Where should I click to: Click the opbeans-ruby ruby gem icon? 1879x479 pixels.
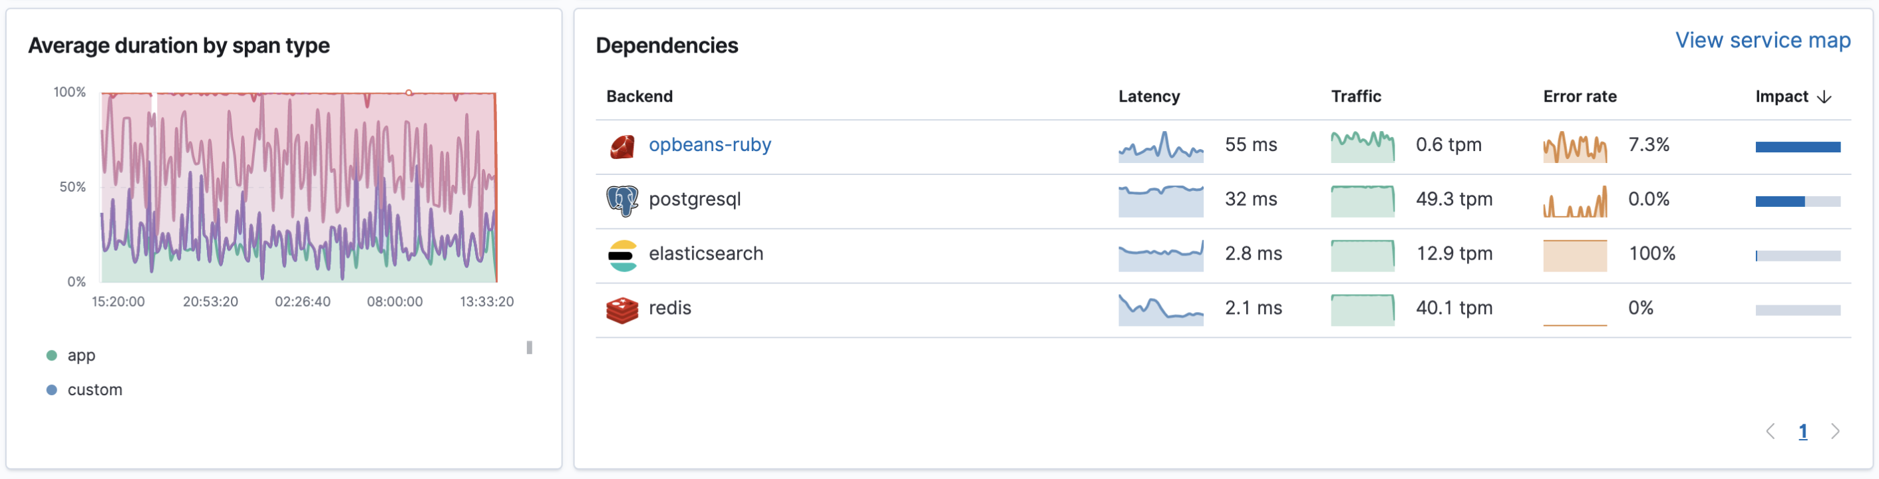coord(621,146)
